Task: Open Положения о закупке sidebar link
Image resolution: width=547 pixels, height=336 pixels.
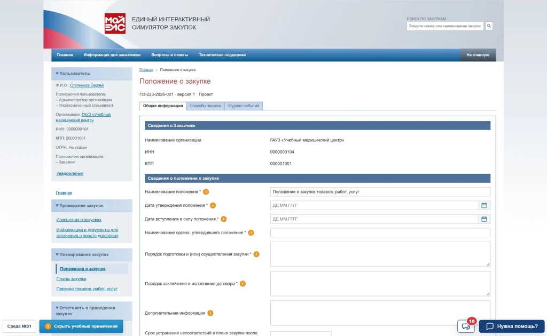Action: pyautogui.click(x=83, y=269)
